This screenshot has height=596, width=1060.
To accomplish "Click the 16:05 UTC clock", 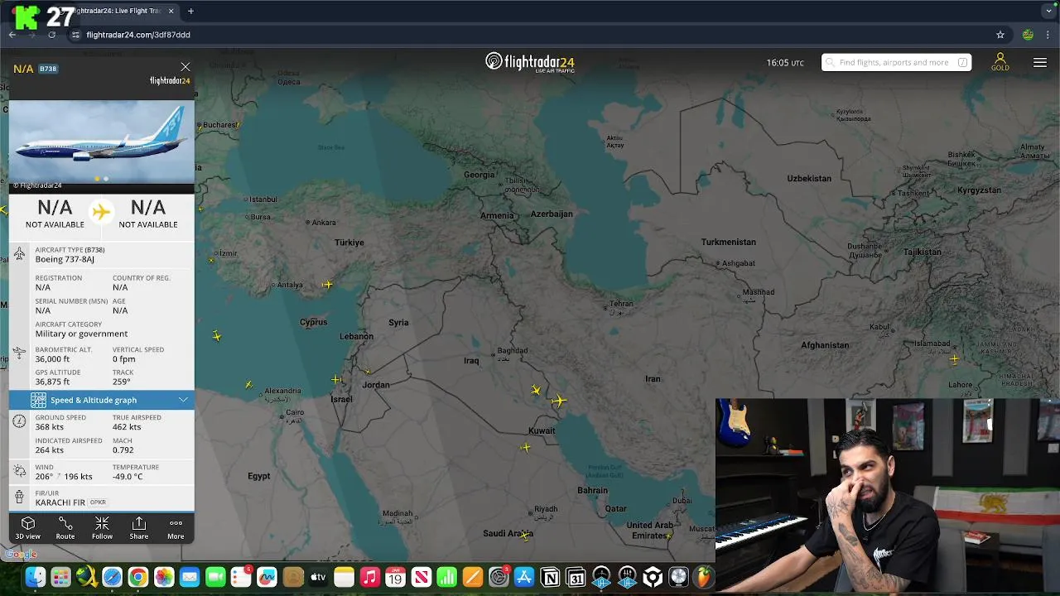I will 785,63.
